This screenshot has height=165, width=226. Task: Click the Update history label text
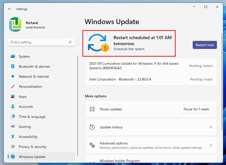pos(111,127)
